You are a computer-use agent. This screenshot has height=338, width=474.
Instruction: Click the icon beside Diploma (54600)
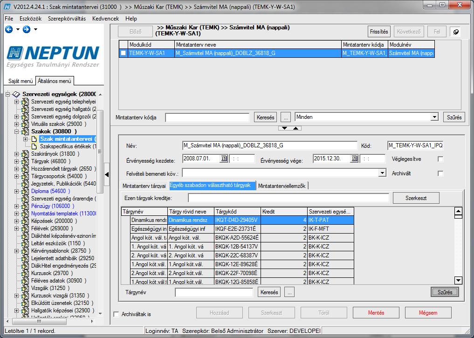tap(25, 191)
